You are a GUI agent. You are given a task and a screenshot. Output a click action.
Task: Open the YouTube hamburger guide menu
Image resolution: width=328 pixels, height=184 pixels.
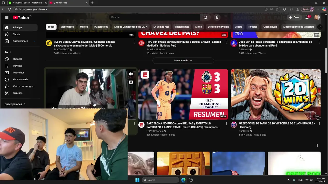[x=7, y=17]
